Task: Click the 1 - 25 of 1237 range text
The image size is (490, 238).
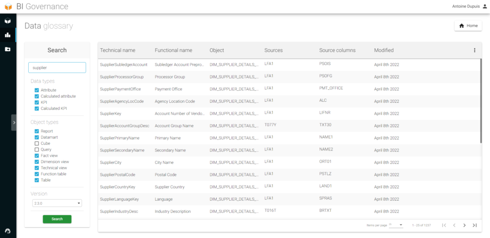Action: tap(422, 225)
